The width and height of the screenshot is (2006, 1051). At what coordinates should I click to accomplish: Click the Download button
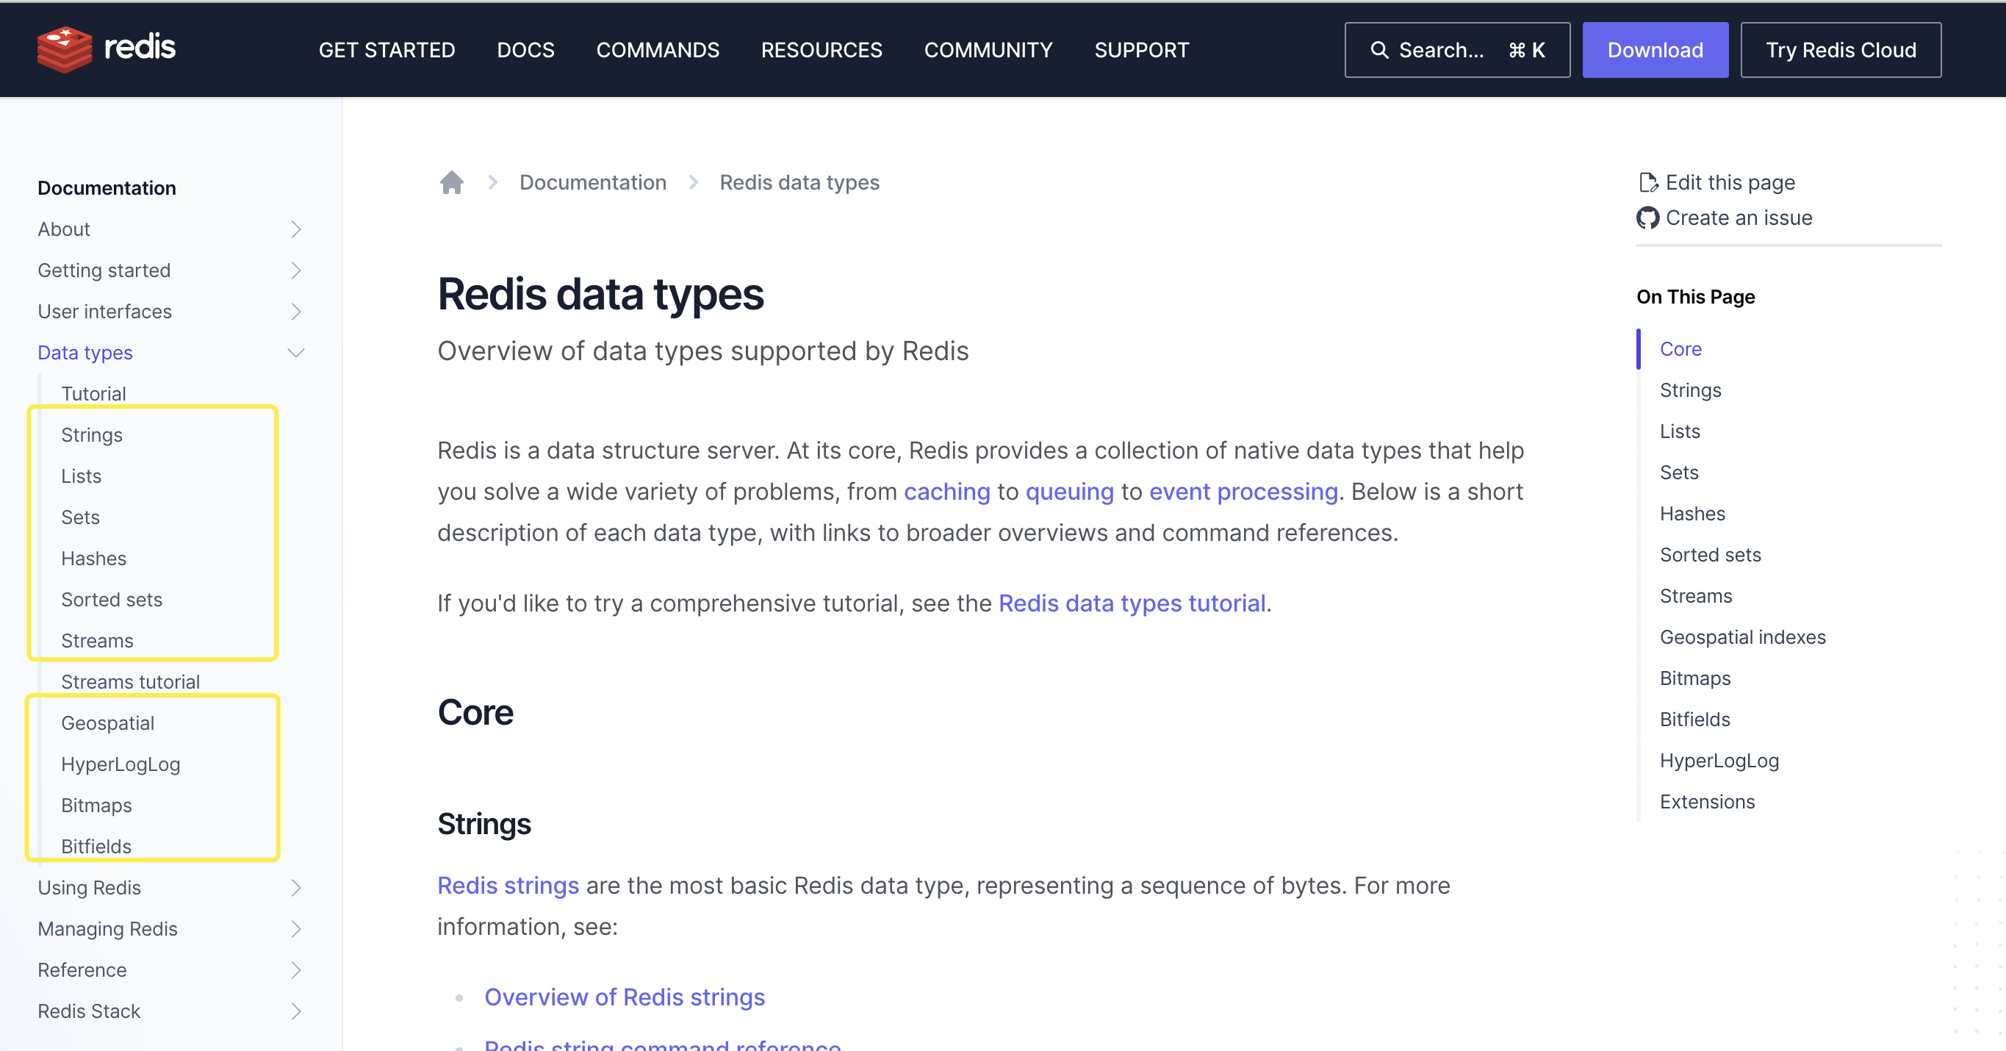coord(1655,50)
